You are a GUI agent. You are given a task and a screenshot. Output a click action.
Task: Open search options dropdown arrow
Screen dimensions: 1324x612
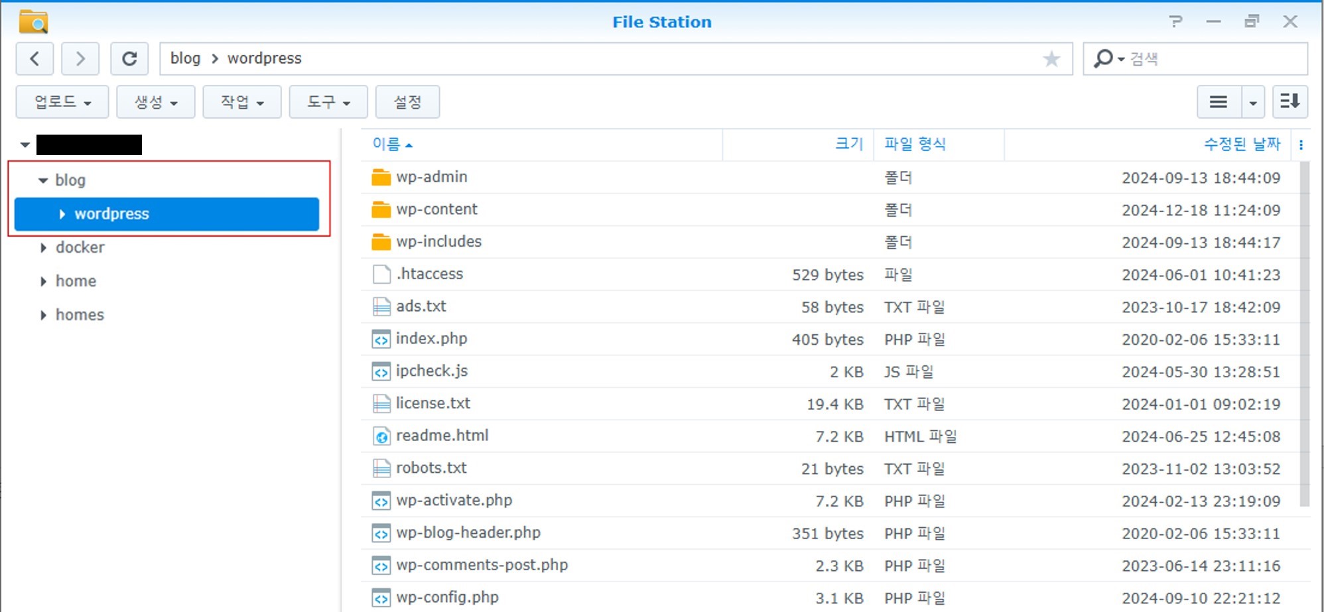coord(1121,60)
